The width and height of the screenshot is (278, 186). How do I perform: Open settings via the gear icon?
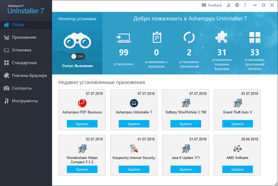point(237,5)
